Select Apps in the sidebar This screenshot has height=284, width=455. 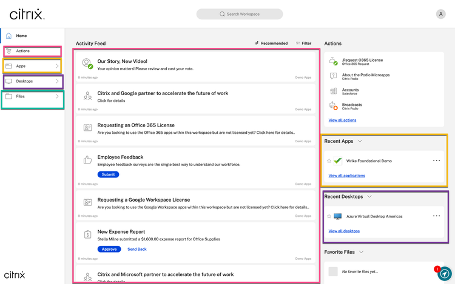(x=21, y=66)
